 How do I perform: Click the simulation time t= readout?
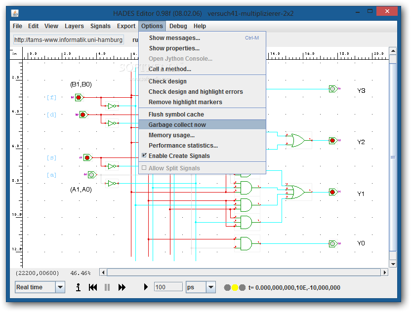pyautogui.click(x=294, y=288)
